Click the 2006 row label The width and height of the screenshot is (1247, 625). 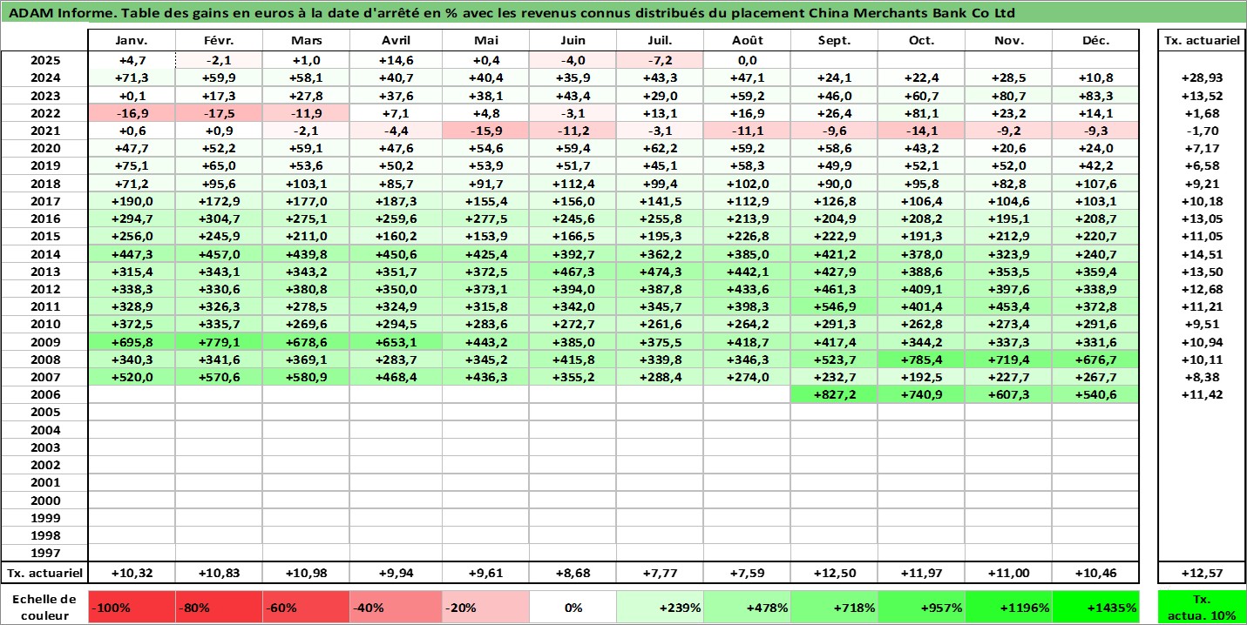click(44, 394)
